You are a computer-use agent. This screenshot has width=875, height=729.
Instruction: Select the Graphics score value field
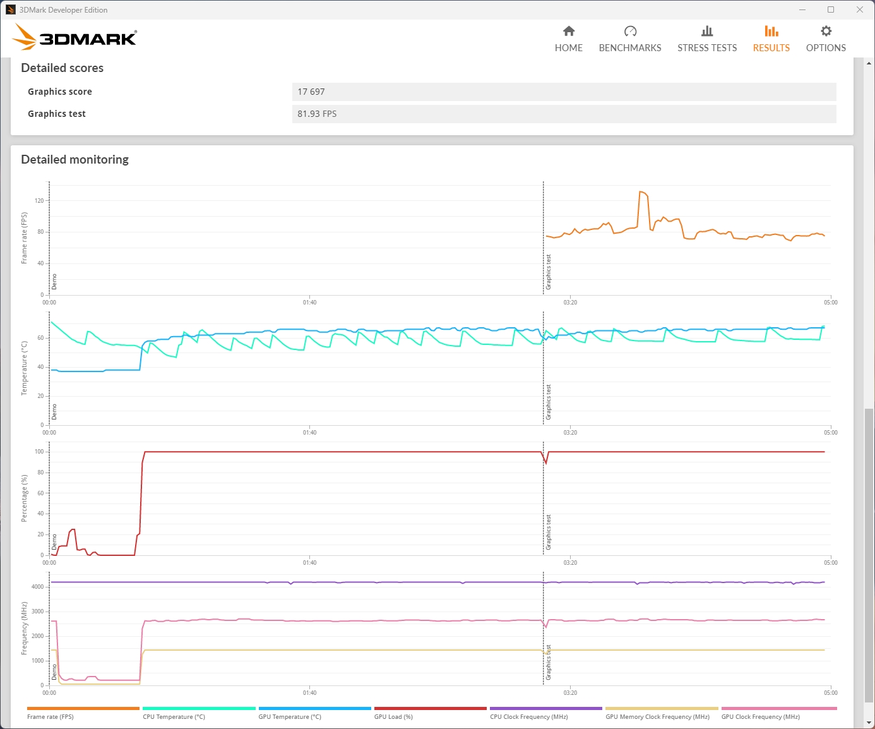tap(564, 92)
